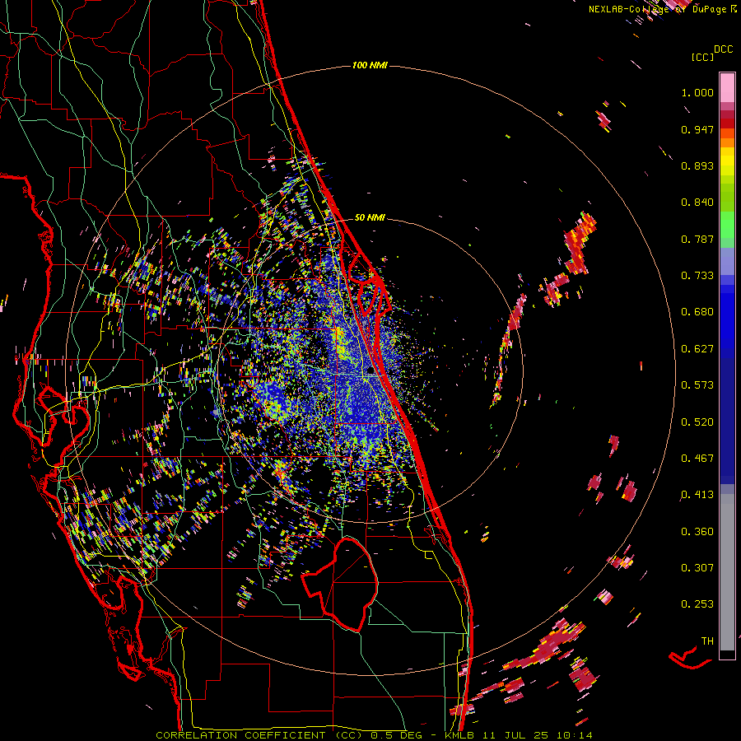Select the 0.360 scale value

pos(697,532)
